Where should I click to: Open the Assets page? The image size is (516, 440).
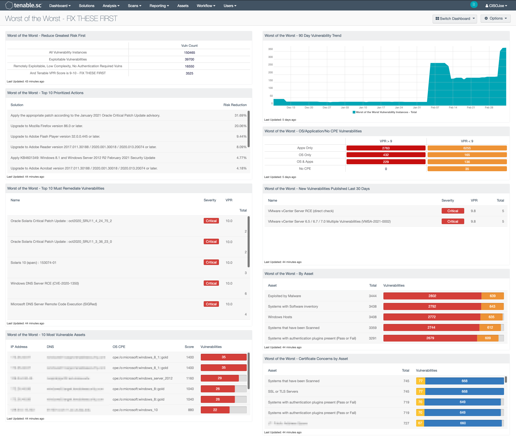pyautogui.click(x=183, y=6)
